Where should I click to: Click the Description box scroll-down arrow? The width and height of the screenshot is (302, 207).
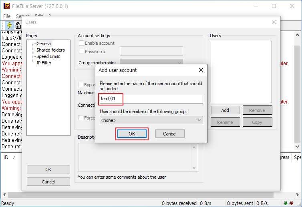(x=194, y=167)
